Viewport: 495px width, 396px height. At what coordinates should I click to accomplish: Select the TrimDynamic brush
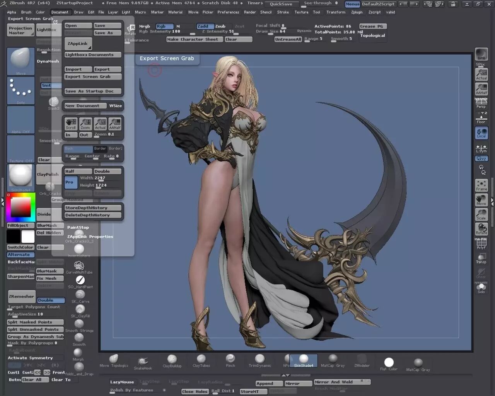coord(259,360)
